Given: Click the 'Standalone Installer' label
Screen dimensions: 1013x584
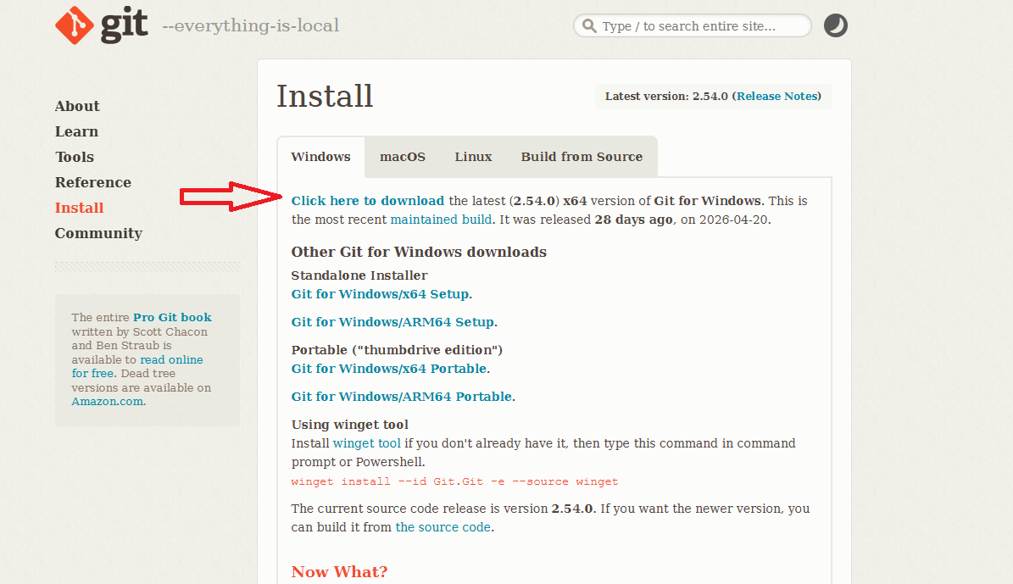Looking at the screenshot, I should 359,275.
